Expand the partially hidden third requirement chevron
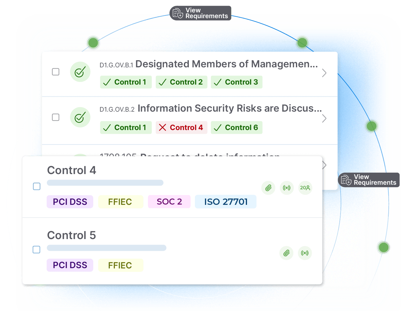This screenshot has height=311, width=401. point(325,165)
